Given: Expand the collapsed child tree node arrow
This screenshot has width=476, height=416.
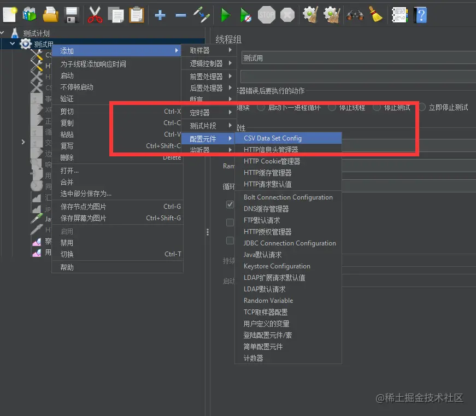Looking at the screenshot, I should tap(23, 142).
